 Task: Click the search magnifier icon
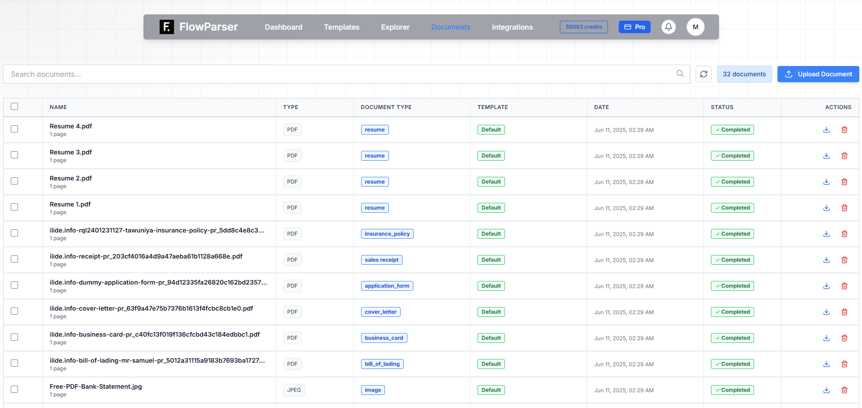(680, 74)
